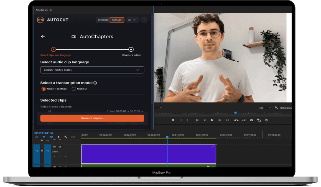Go to previous keyframe on Video 1
Viewport: 321px width, 187px height.
[x=54, y=157]
